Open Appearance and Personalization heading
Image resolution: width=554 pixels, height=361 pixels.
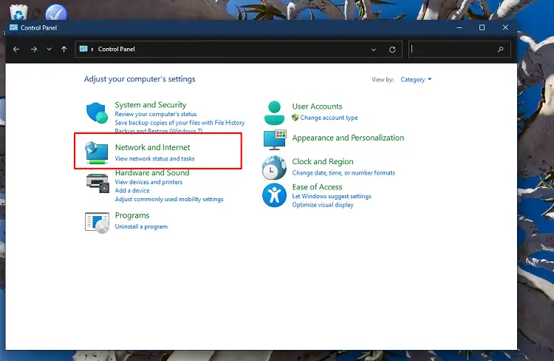coord(348,138)
